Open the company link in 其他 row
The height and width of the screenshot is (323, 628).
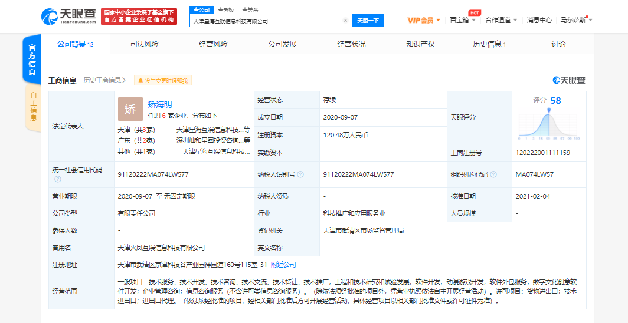216,151
